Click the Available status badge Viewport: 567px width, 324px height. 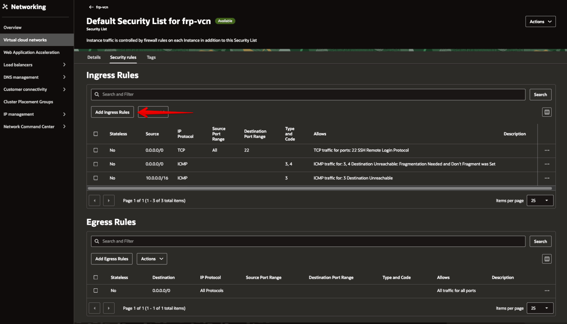point(225,21)
